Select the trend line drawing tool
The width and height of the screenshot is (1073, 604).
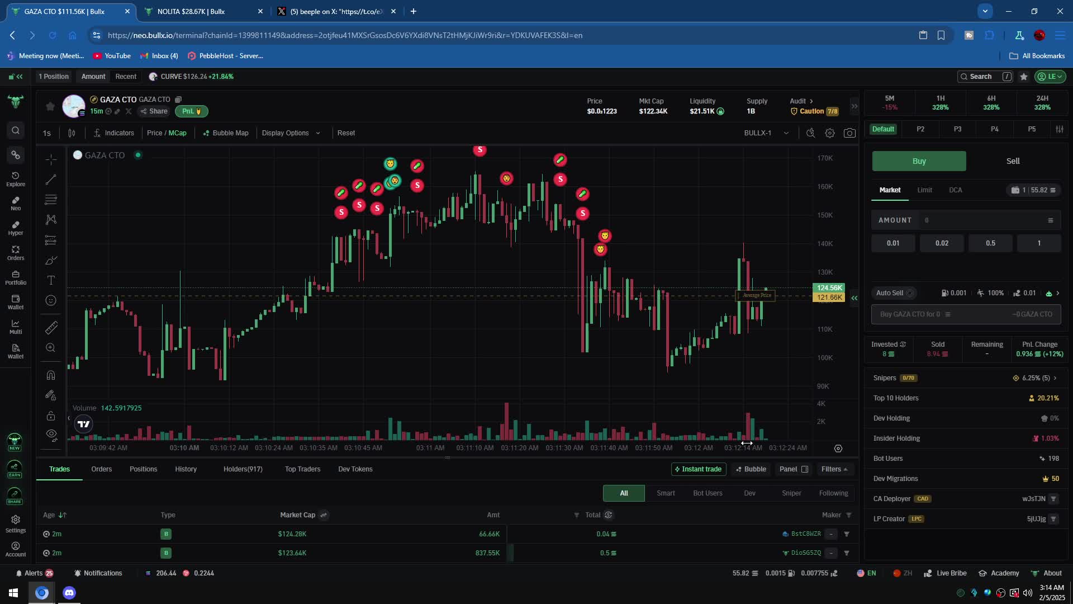click(51, 180)
